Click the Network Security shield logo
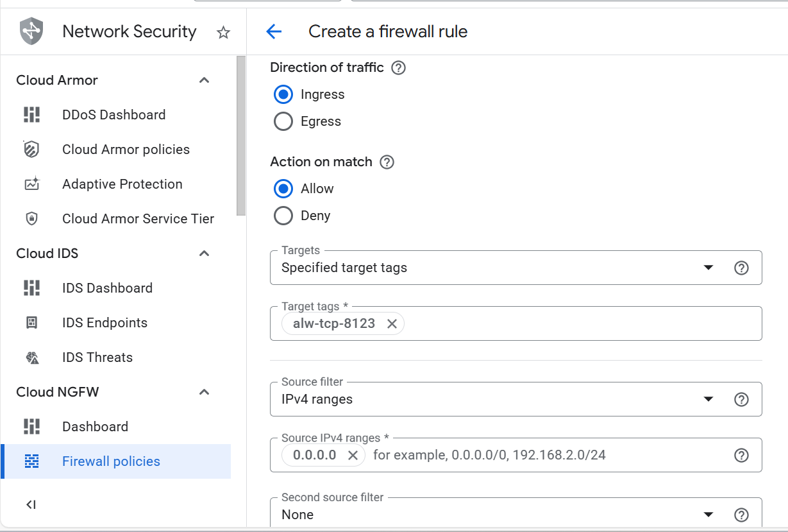 [31, 31]
